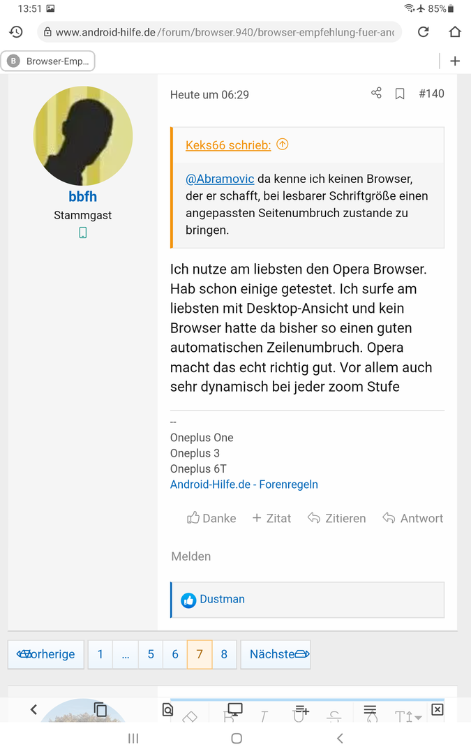Open the Browser-Emp... tab
The height and width of the screenshot is (754, 471).
tap(48, 61)
